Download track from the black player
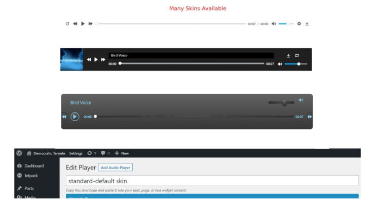The height and width of the screenshot is (203, 374). click(x=288, y=55)
